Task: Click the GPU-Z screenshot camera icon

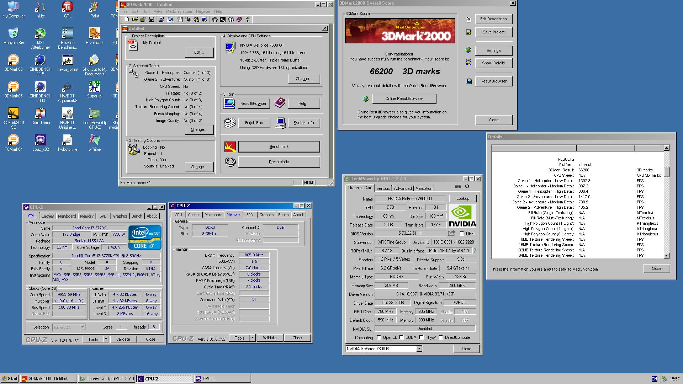Action: [x=458, y=186]
